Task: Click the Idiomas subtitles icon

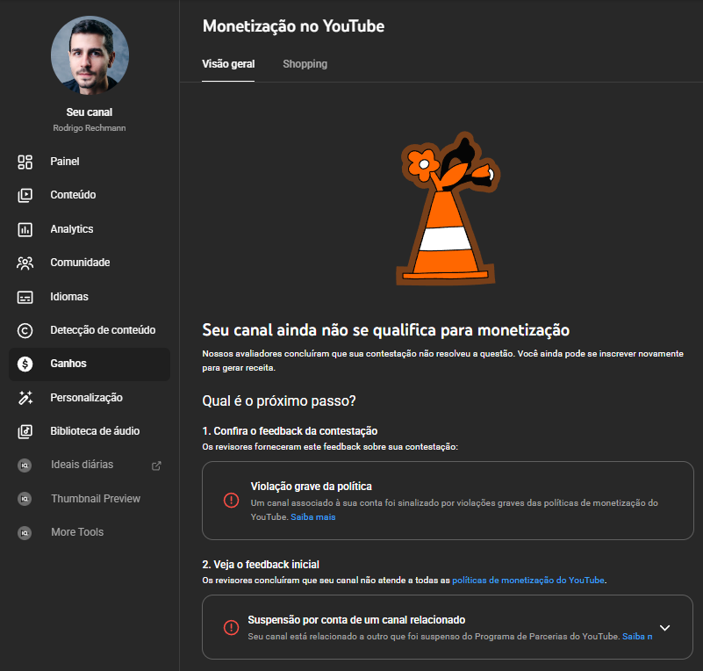Action: point(25,297)
